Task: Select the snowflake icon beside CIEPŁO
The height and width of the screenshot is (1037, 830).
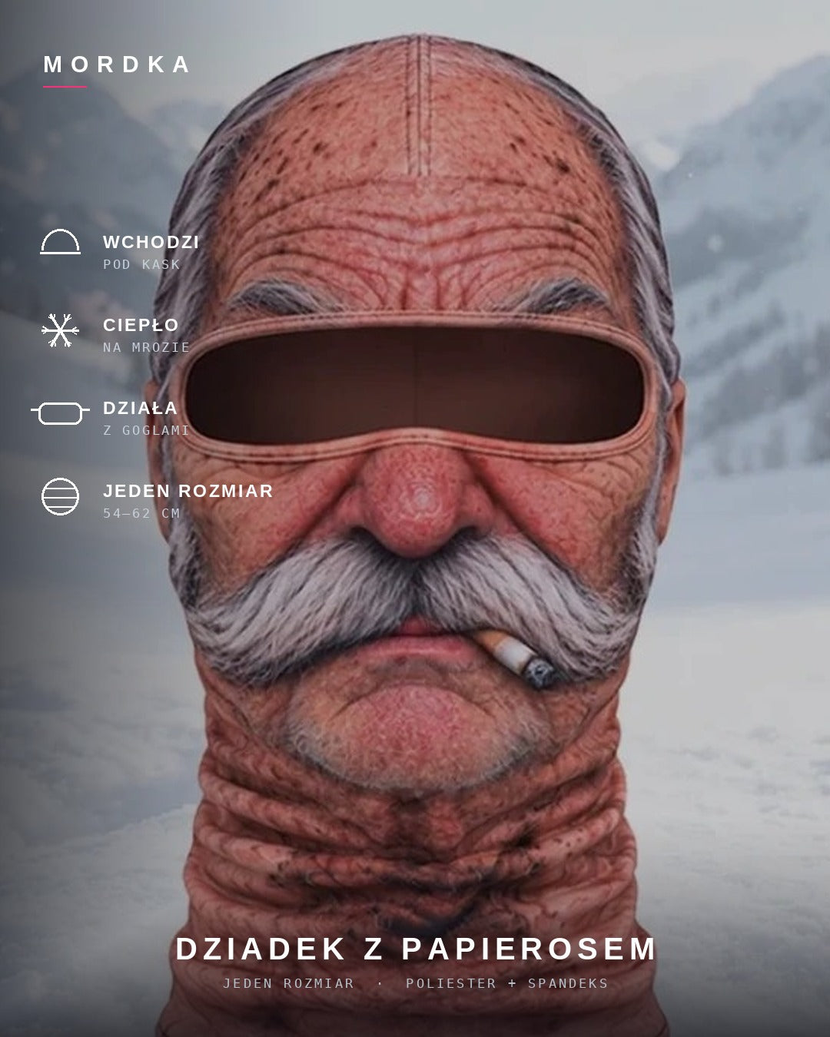Action: click(x=60, y=330)
